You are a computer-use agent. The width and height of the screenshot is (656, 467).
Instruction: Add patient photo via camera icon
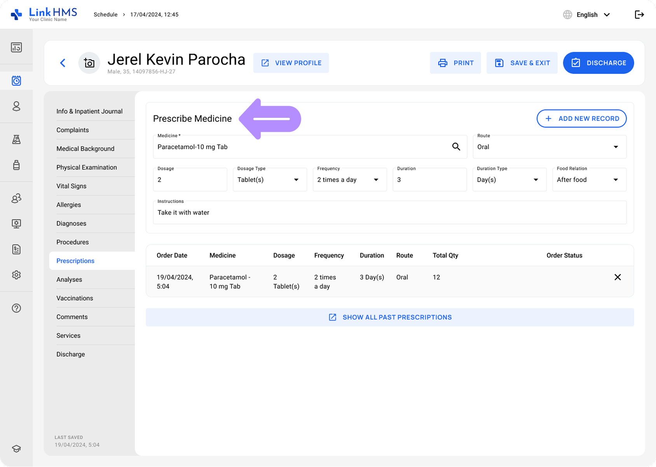tap(89, 63)
